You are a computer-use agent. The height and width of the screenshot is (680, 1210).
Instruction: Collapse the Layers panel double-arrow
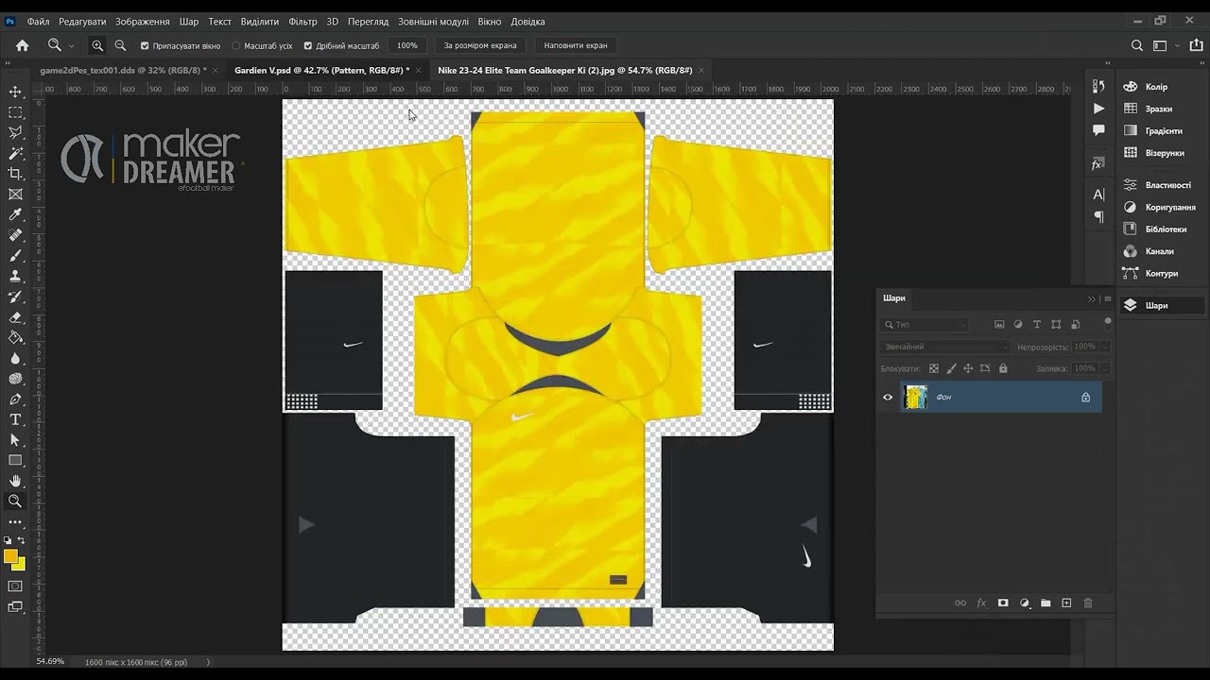tap(1092, 298)
